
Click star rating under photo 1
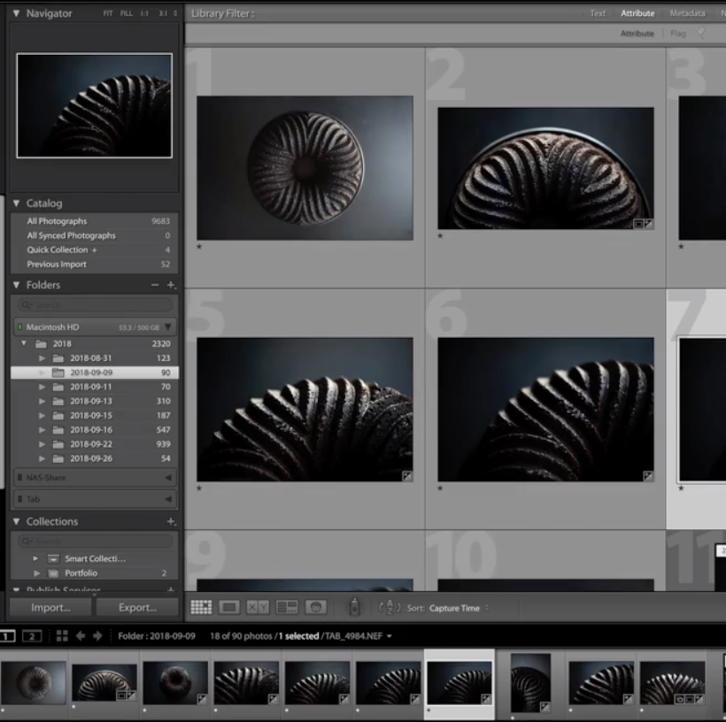pos(199,247)
